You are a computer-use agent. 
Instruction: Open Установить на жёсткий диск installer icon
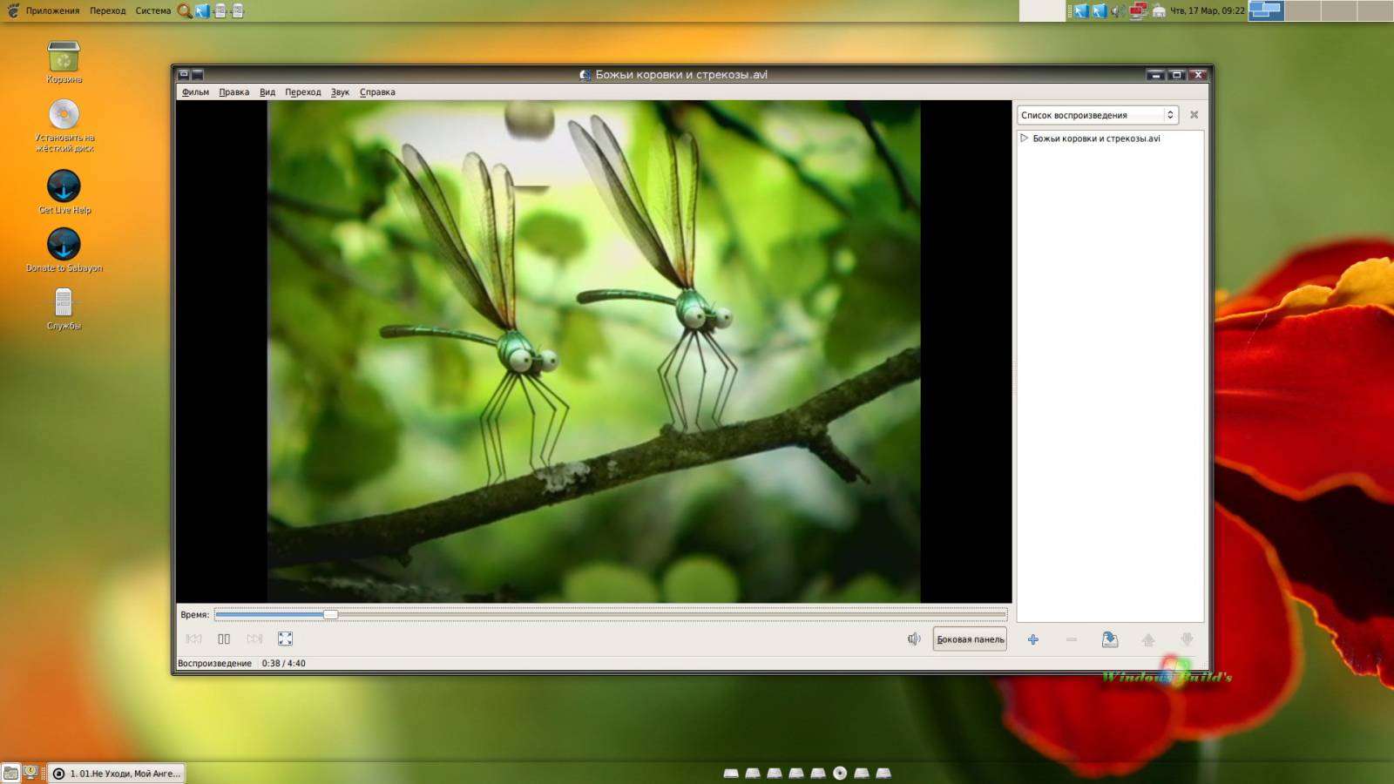(x=64, y=115)
